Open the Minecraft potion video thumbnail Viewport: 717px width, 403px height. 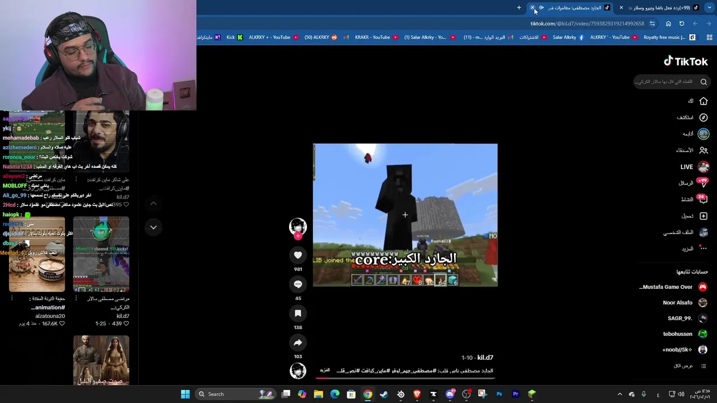tap(101, 255)
